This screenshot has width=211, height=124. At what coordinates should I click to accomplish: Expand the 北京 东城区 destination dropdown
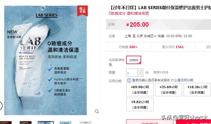click(146, 36)
